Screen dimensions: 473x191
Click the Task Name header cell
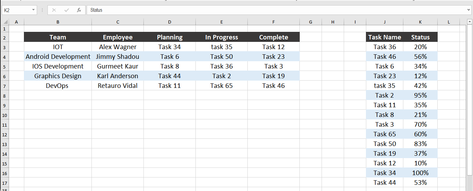click(385, 37)
